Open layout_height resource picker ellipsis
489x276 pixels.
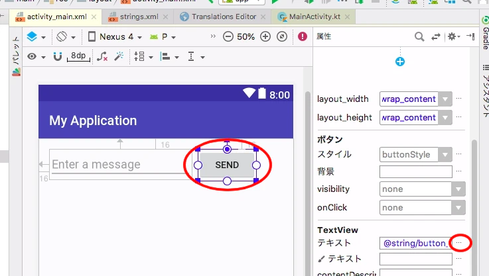click(458, 117)
